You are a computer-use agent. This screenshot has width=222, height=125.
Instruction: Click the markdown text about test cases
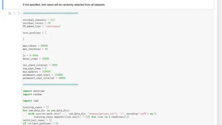click(x=64, y=5)
